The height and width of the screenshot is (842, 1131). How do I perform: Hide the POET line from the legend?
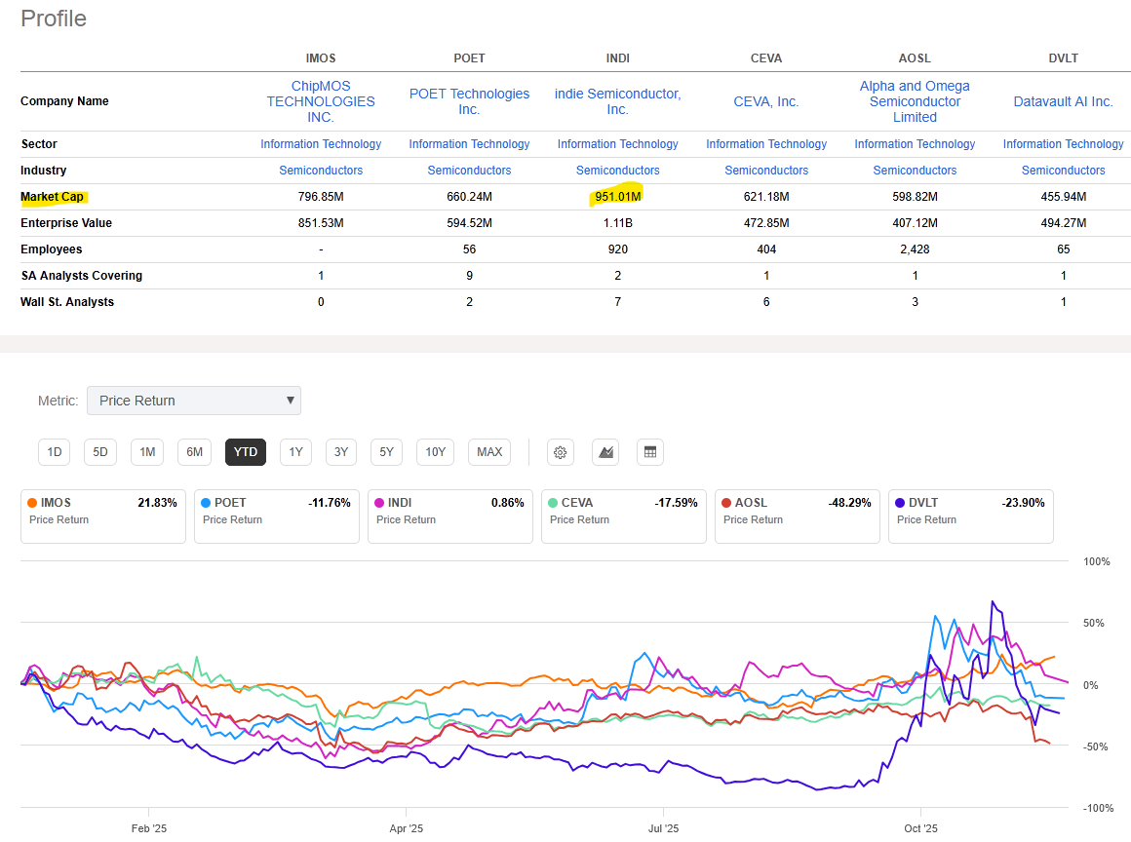[276, 516]
